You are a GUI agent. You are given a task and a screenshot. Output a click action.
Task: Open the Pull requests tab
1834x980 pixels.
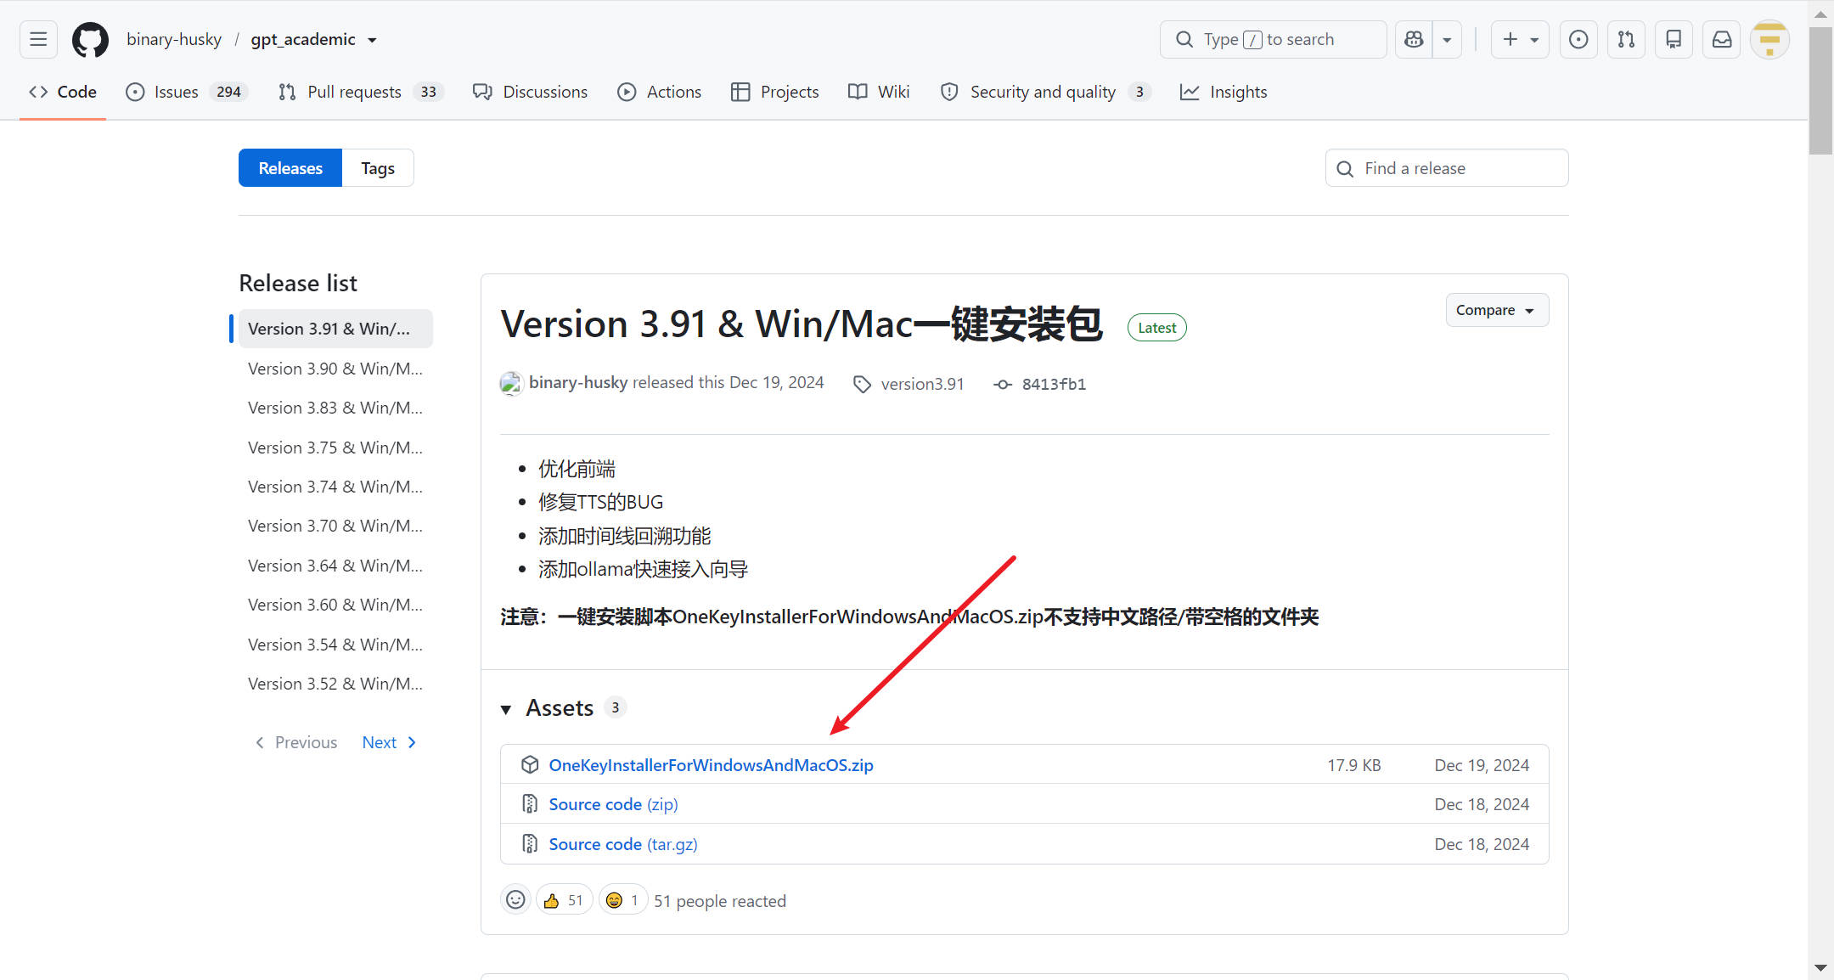click(x=361, y=92)
